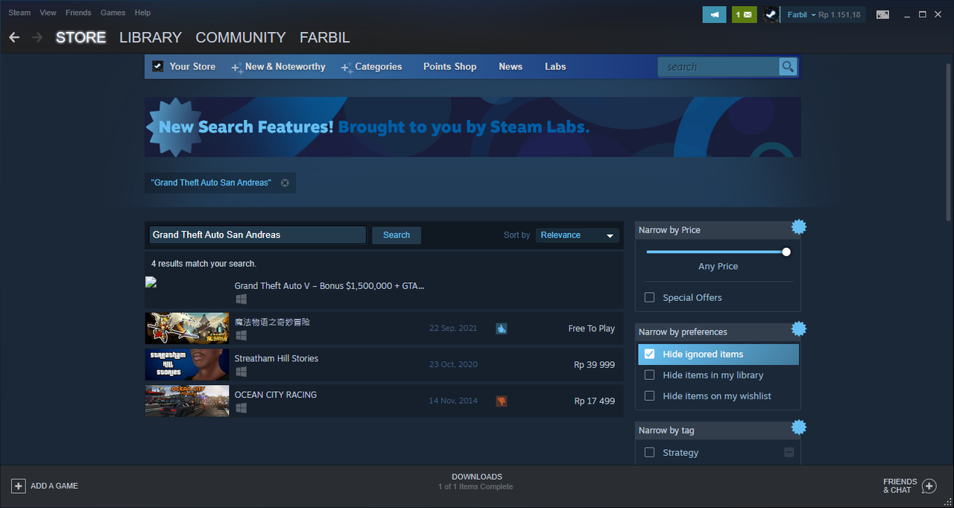954x508 pixels.
Task: Enable Hide items in my library
Action: 649,375
